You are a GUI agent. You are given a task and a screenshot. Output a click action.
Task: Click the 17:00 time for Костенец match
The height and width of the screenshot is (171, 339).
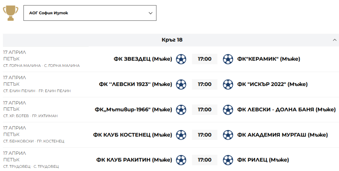pos(205,135)
